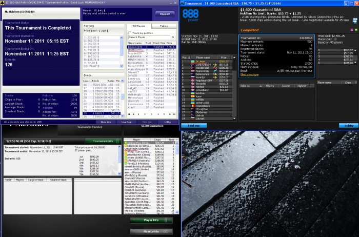Click Lobby button in the purple tournament window
This screenshot has height=237, width=359.
(168, 122)
